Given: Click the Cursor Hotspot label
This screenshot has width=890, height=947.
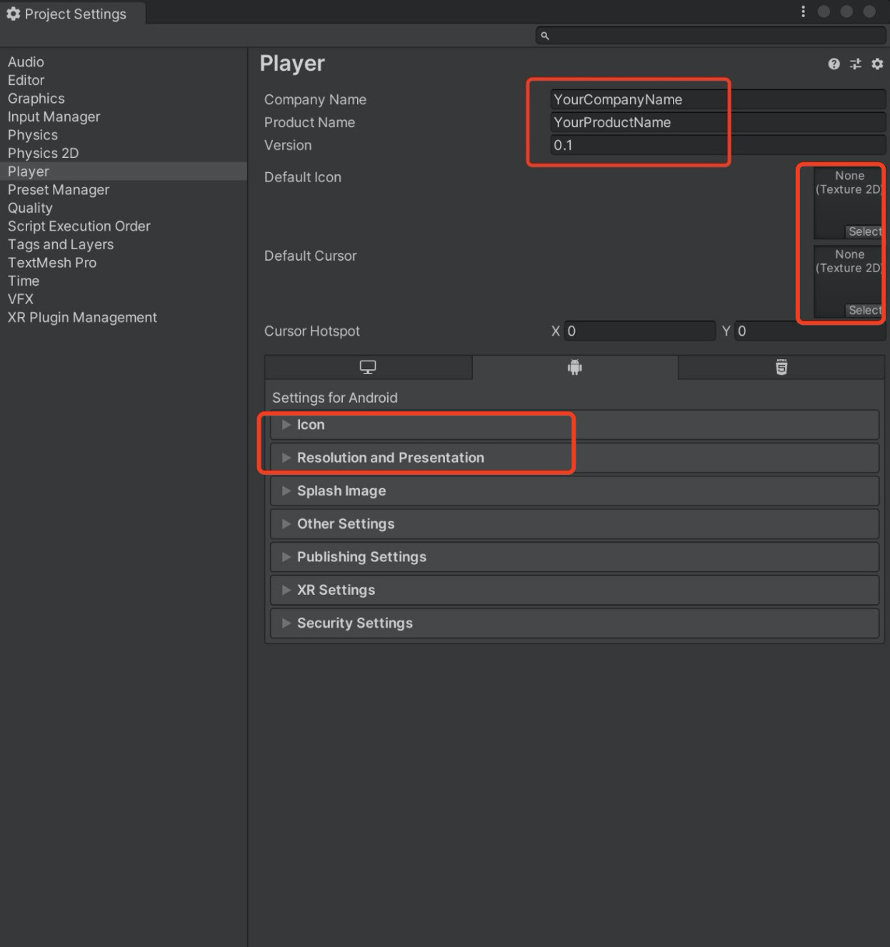Looking at the screenshot, I should [x=311, y=331].
